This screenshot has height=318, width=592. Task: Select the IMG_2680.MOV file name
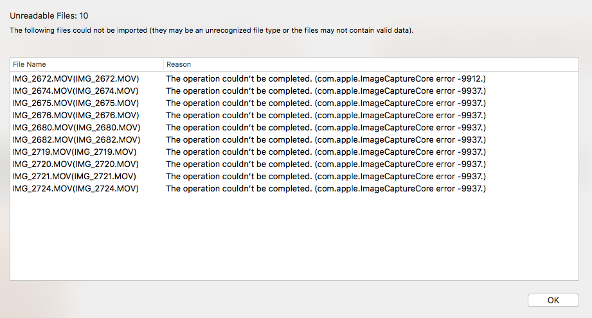click(x=76, y=127)
